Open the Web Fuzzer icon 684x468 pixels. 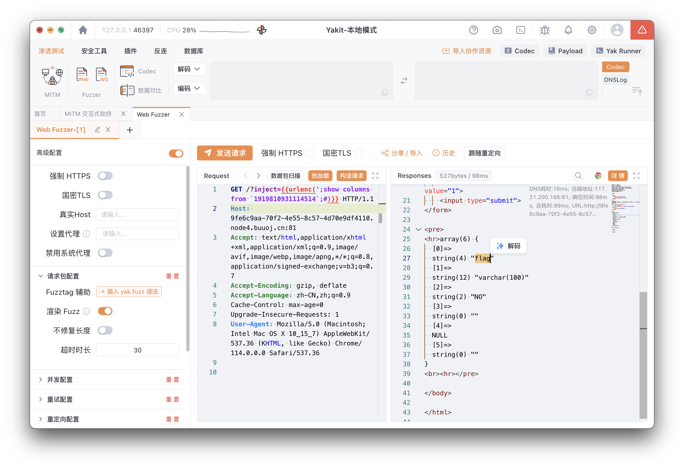82,74
